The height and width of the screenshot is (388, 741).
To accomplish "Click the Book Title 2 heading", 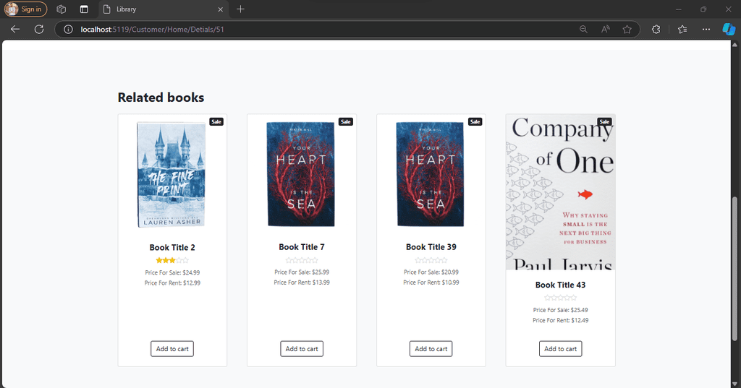I will 172,247.
